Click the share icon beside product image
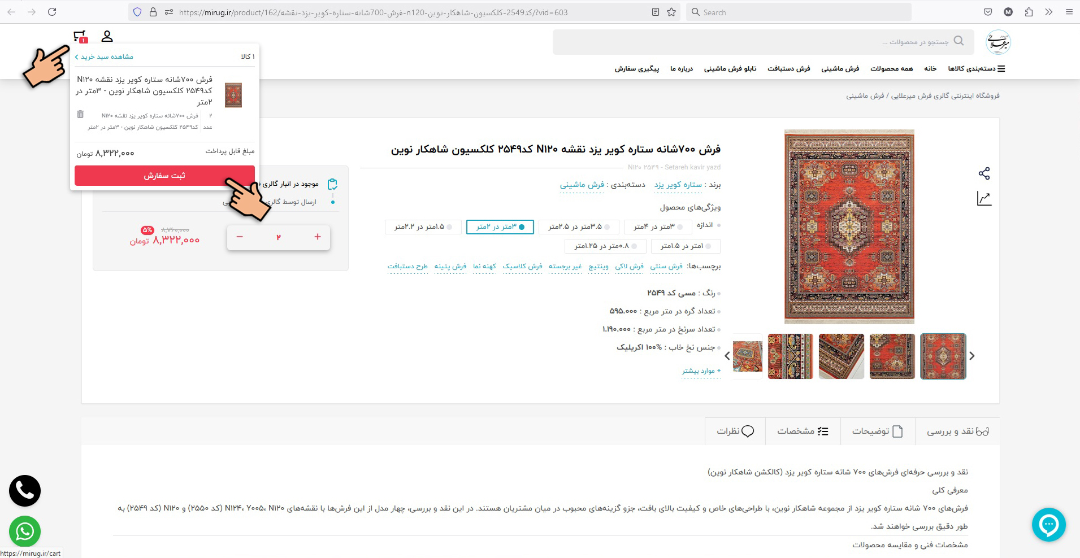The height and width of the screenshot is (558, 1080). [984, 173]
